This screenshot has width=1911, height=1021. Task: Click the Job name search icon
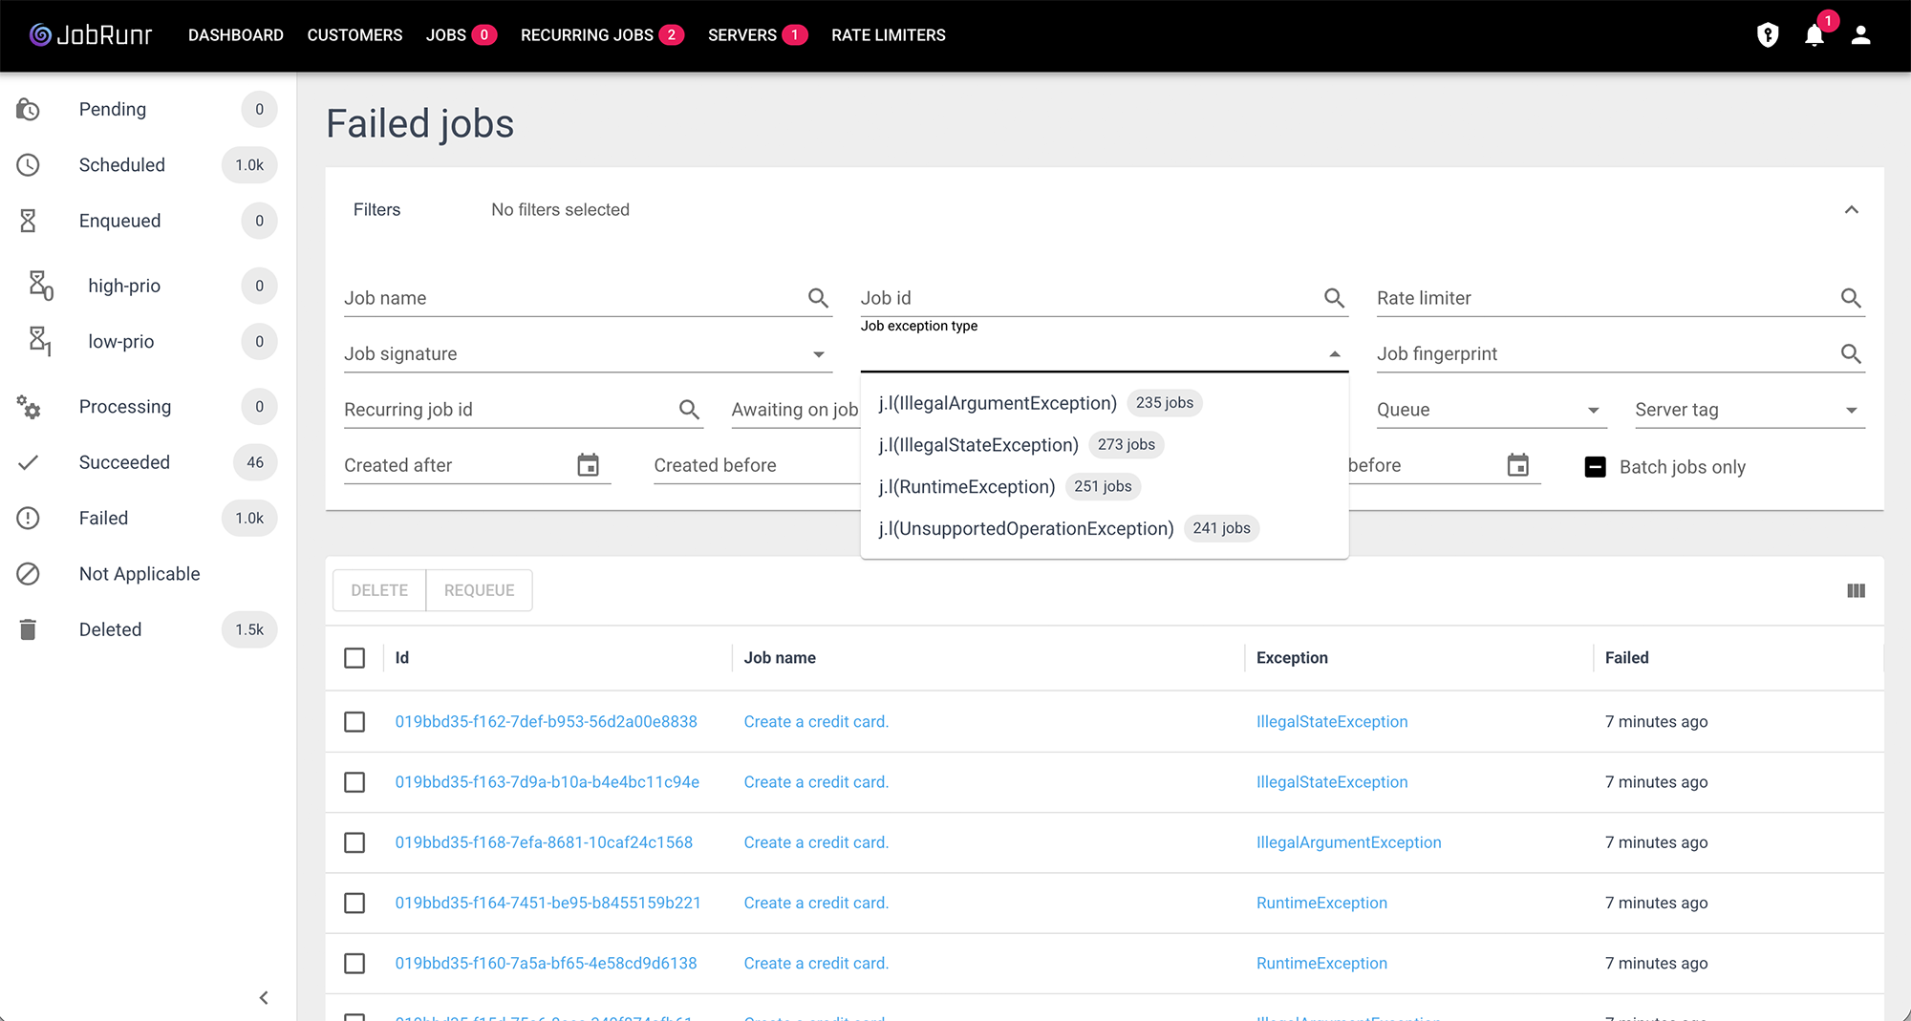click(818, 298)
